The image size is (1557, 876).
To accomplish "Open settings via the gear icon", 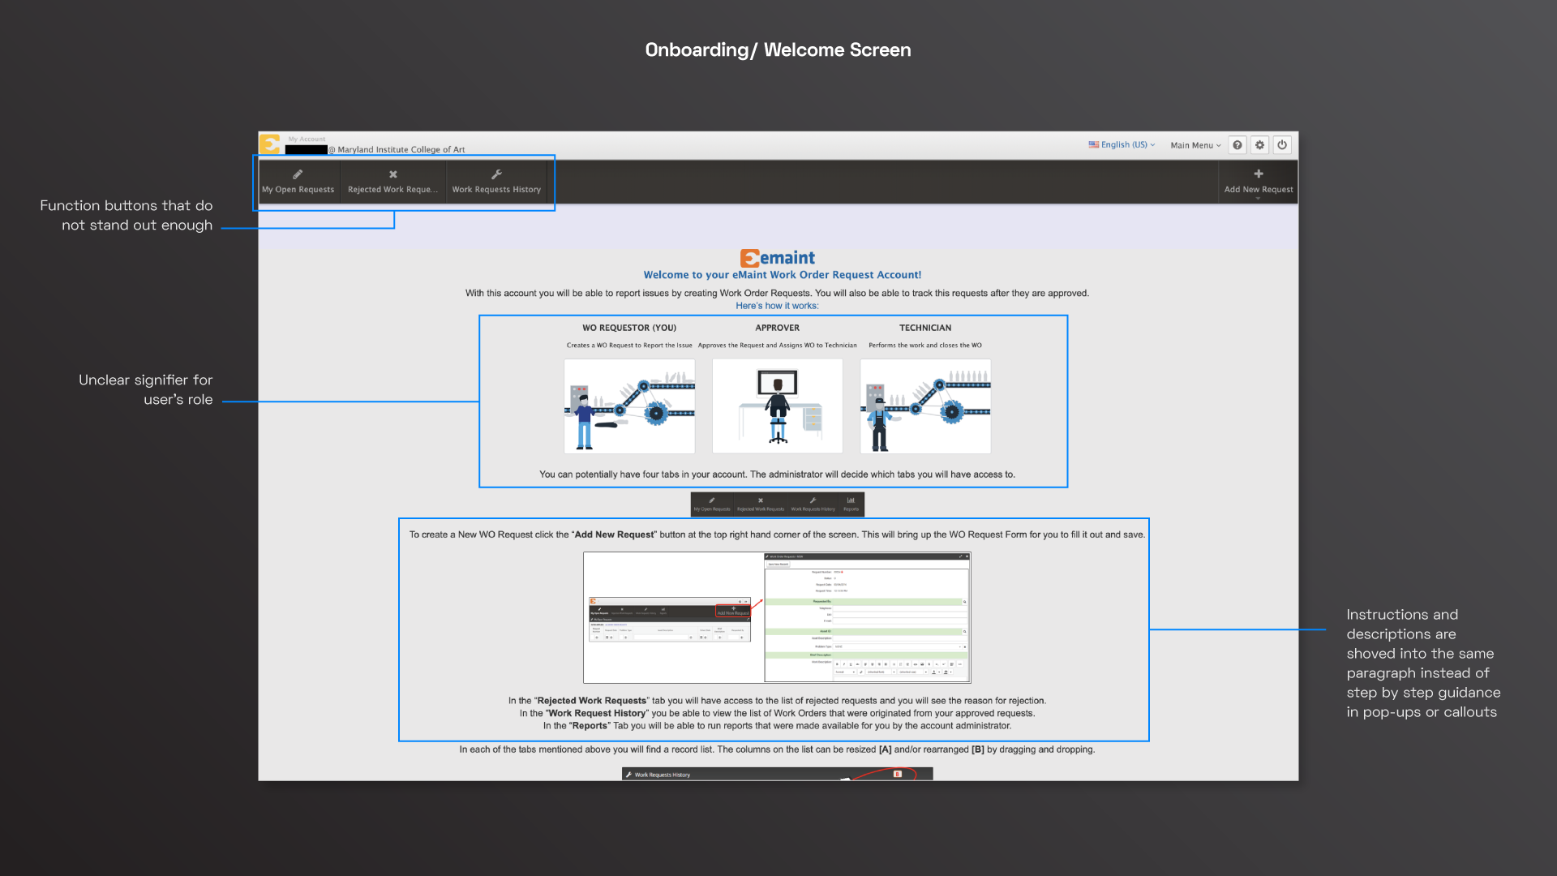I will (1259, 145).
